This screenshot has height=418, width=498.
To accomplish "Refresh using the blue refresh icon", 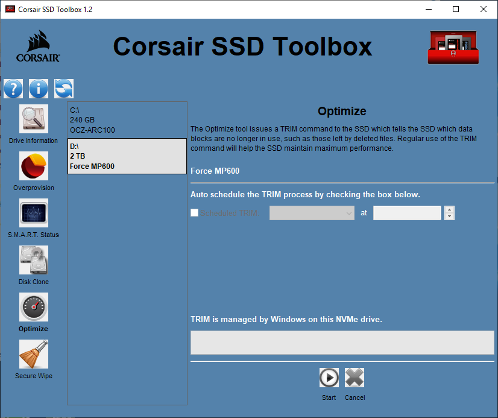I will [x=63, y=88].
